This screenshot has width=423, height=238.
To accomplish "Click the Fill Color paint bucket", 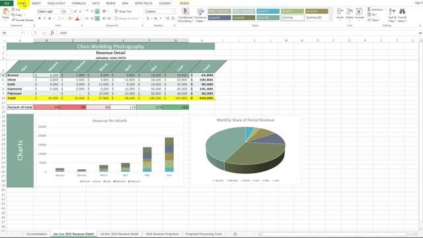I will pos(69,19).
